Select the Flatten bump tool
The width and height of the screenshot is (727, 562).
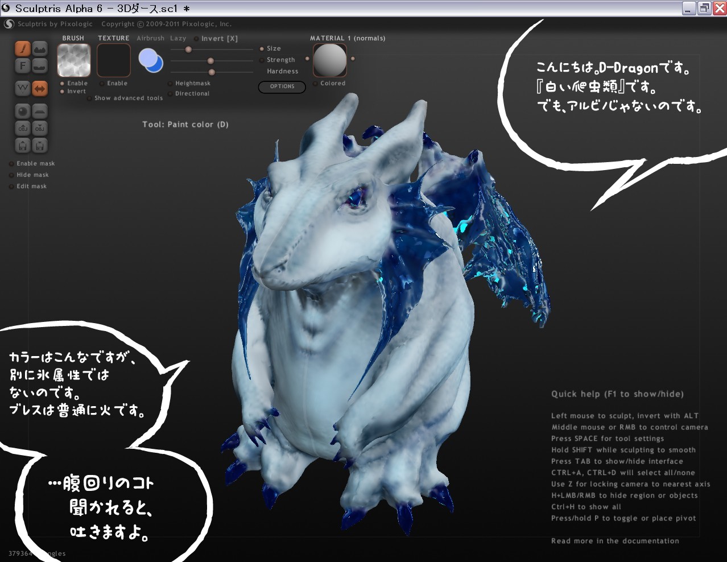[40, 65]
